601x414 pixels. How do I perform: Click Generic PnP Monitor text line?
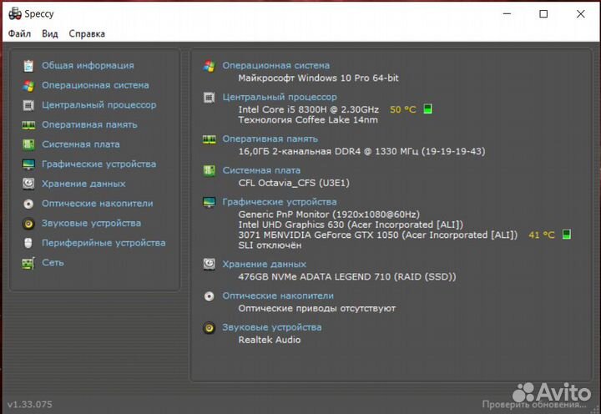click(x=329, y=215)
